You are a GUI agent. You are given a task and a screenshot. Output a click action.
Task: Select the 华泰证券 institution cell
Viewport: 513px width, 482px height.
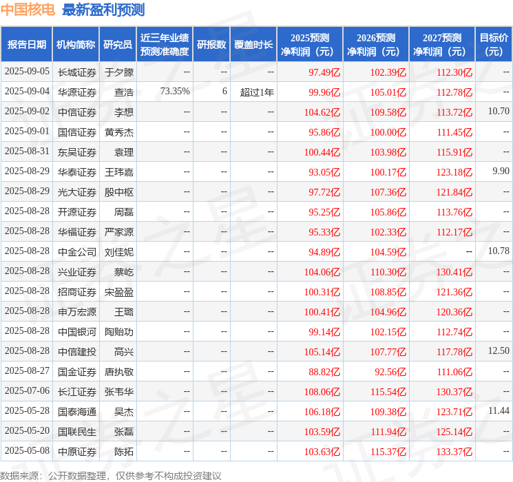tap(77, 172)
